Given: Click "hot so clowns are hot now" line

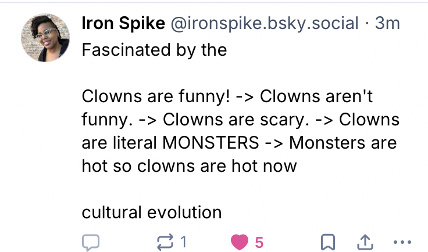Looking at the screenshot, I should pos(190,166).
